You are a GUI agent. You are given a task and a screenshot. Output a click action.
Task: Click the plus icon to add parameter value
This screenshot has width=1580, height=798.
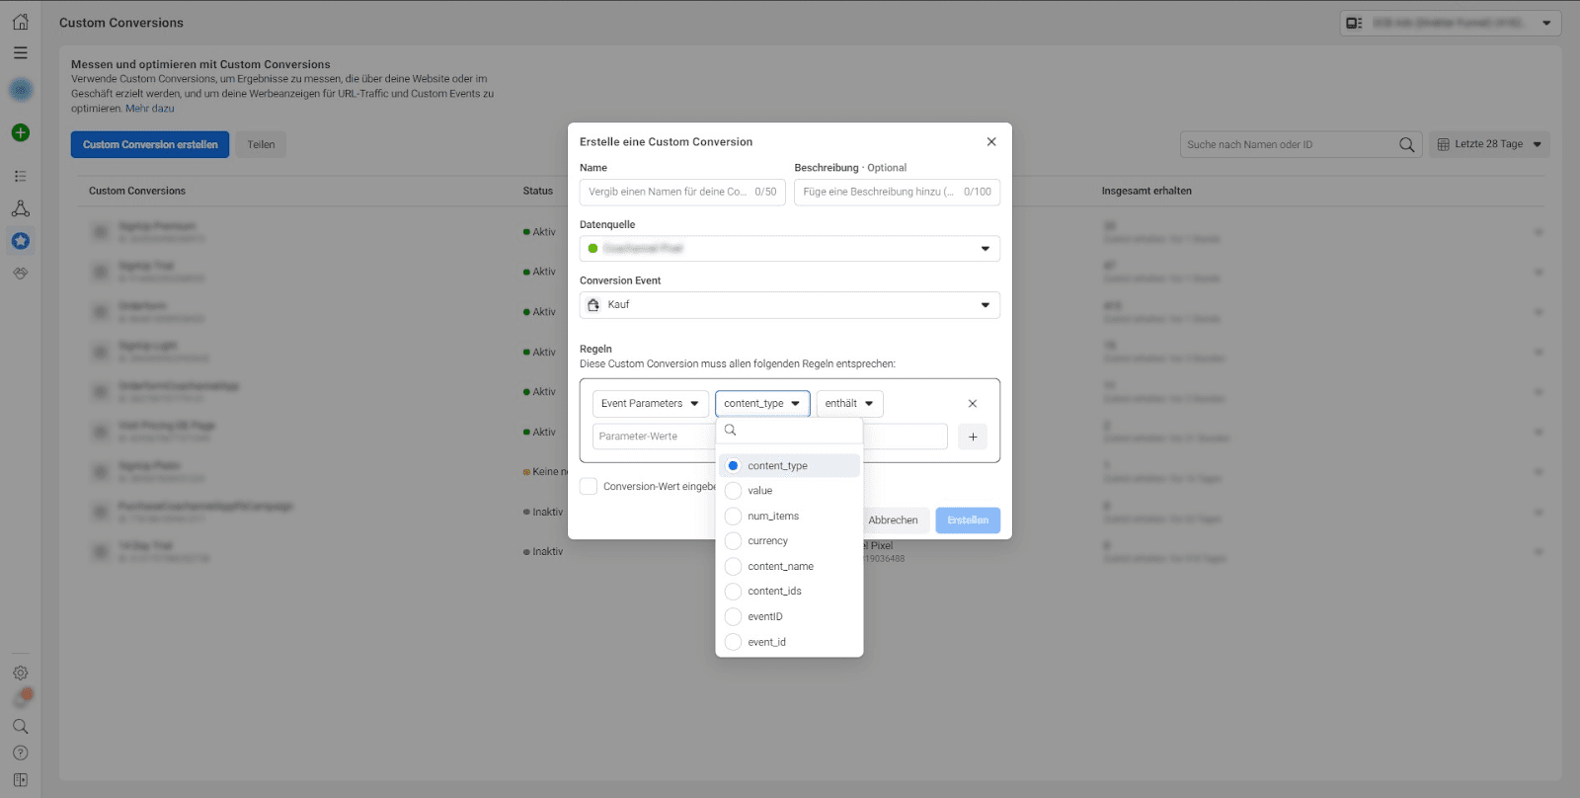point(972,437)
